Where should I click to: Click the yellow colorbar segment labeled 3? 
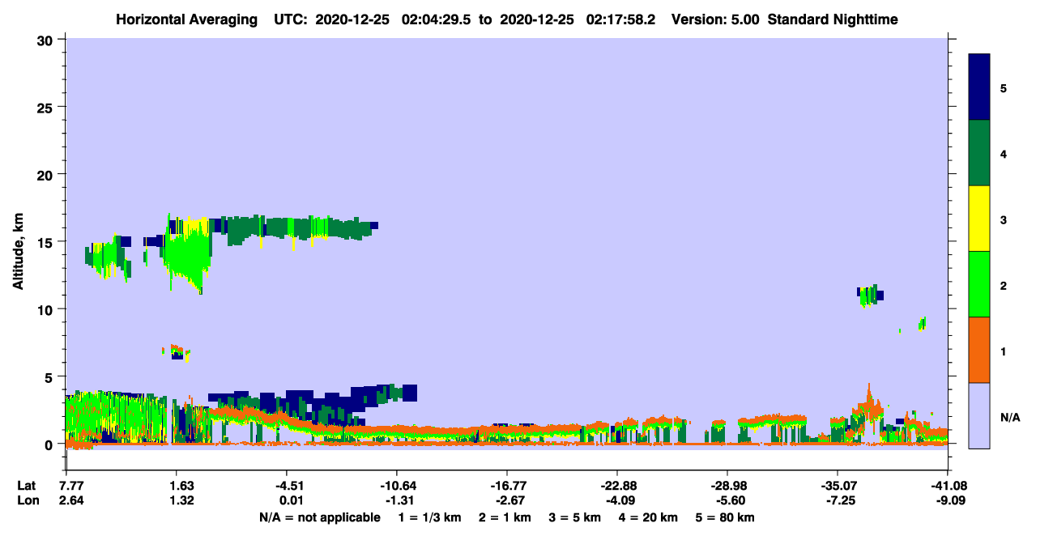click(979, 219)
